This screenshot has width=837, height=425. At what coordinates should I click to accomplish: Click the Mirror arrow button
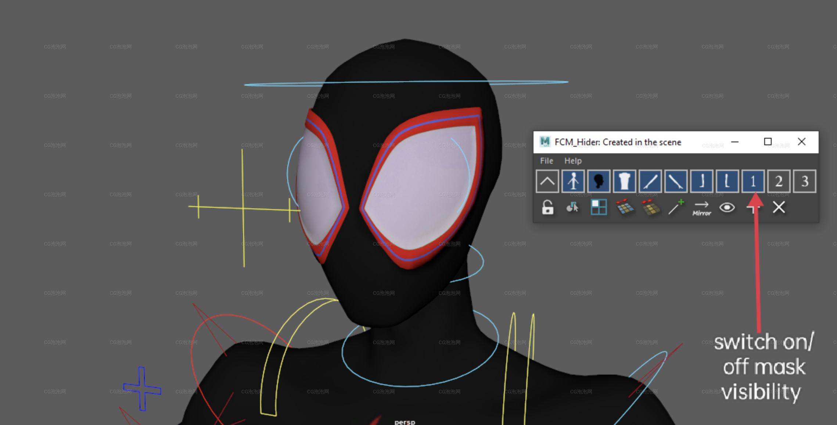click(701, 208)
